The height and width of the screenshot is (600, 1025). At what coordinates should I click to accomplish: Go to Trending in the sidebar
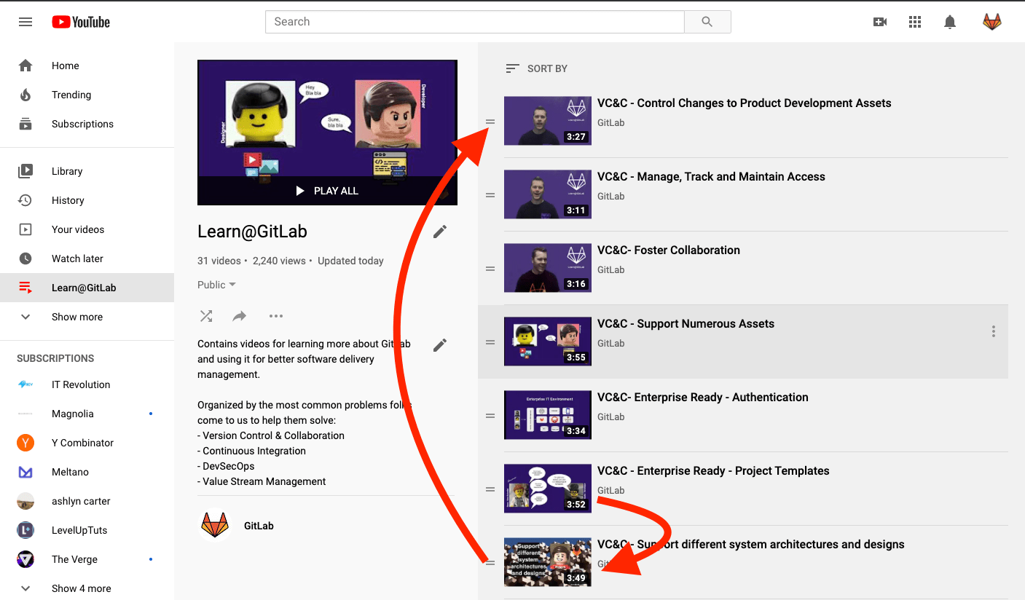point(71,95)
